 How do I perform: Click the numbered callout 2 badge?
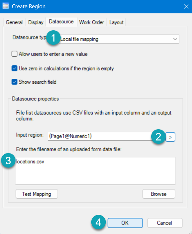point(158,136)
